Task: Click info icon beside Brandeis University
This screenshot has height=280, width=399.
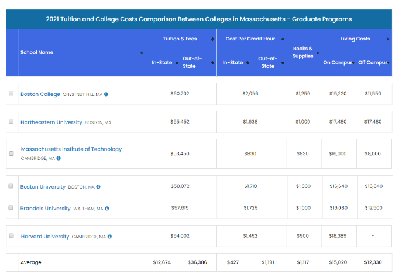Action: (x=106, y=209)
